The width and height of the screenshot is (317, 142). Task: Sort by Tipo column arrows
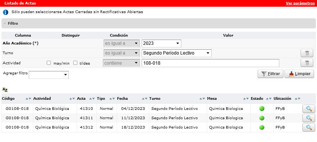click(112, 99)
